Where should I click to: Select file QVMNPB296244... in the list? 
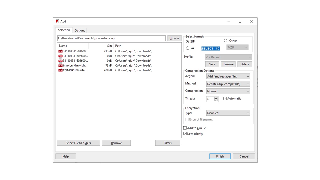(75, 70)
